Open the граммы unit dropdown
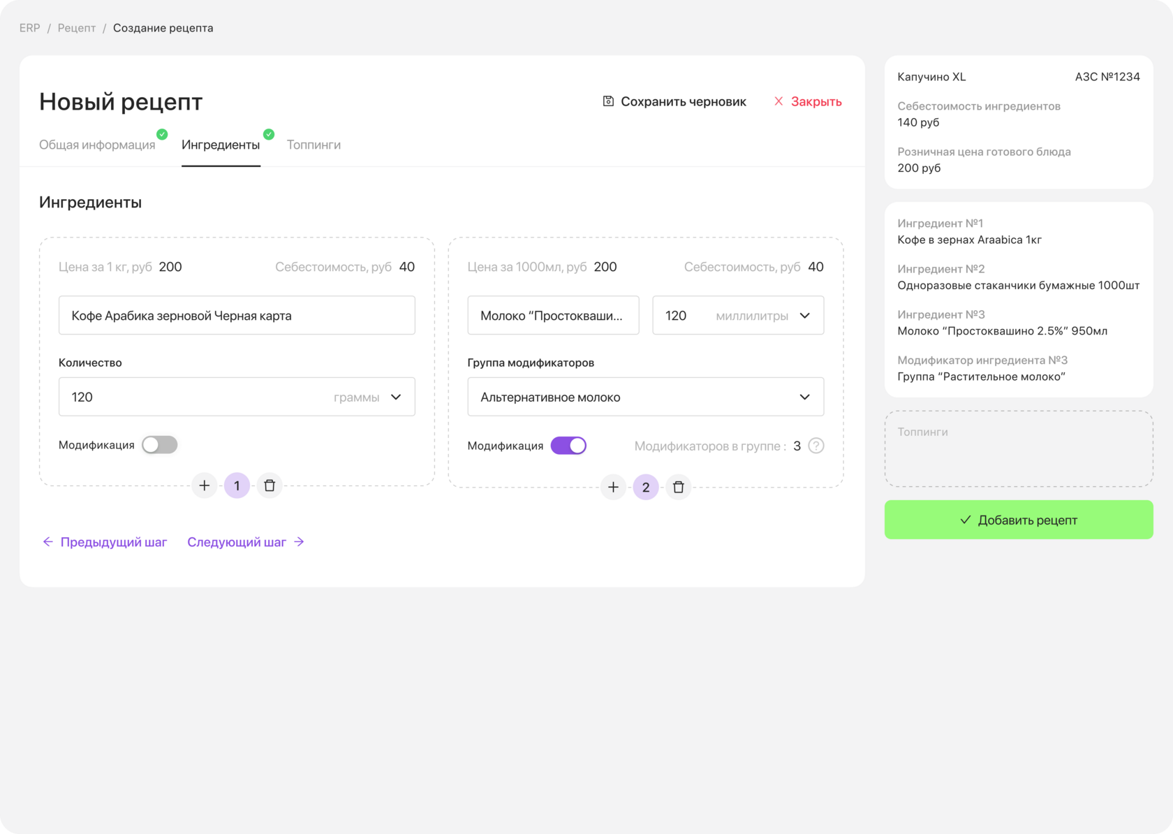 [395, 397]
